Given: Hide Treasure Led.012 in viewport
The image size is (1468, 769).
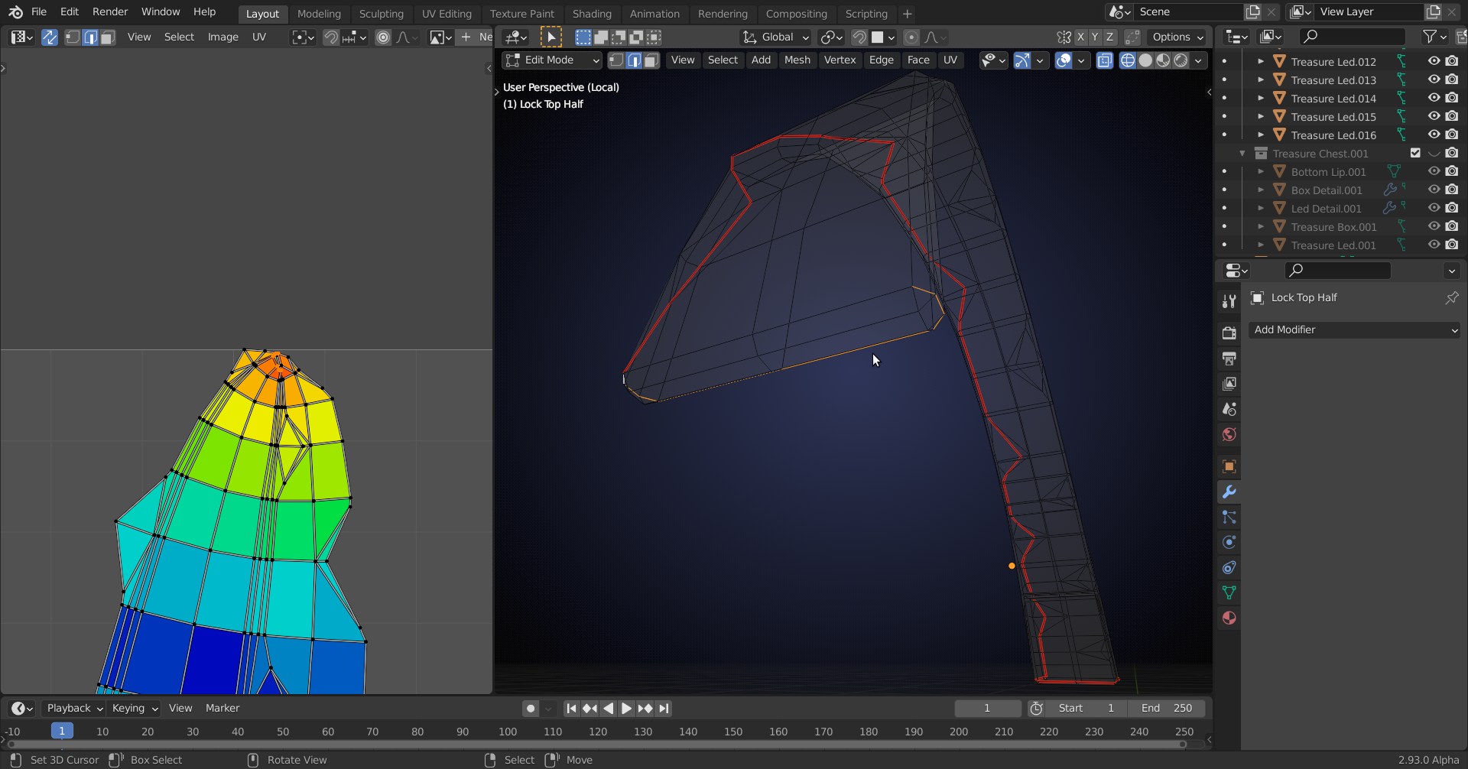Looking at the screenshot, I should 1434,61.
